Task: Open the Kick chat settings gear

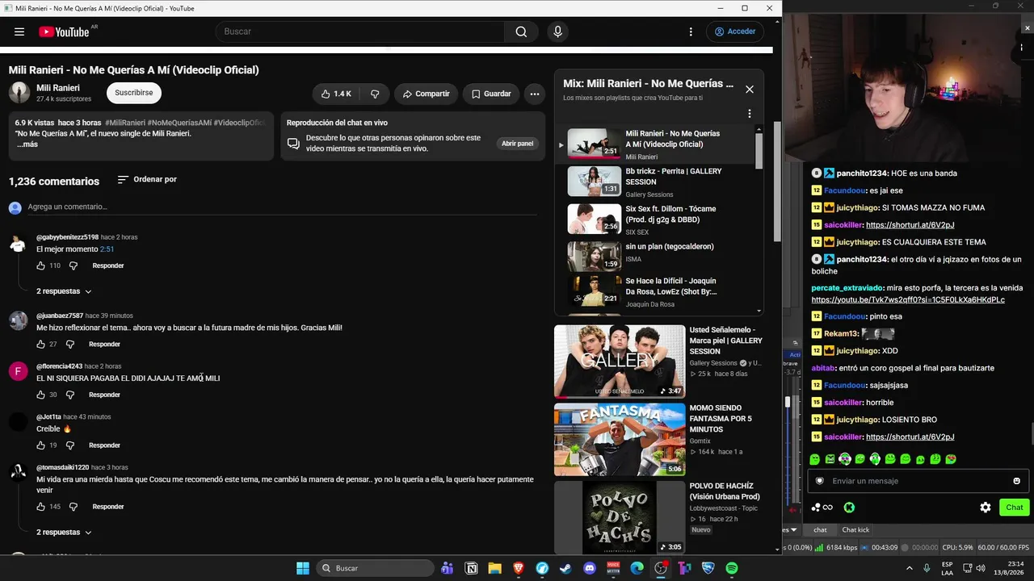Action: tap(986, 508)
